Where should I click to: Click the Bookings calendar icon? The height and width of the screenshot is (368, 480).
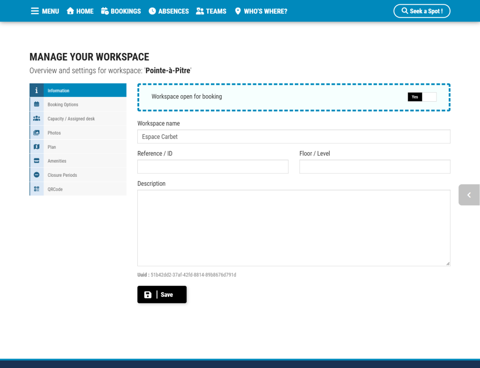click(x=105, y=11)
